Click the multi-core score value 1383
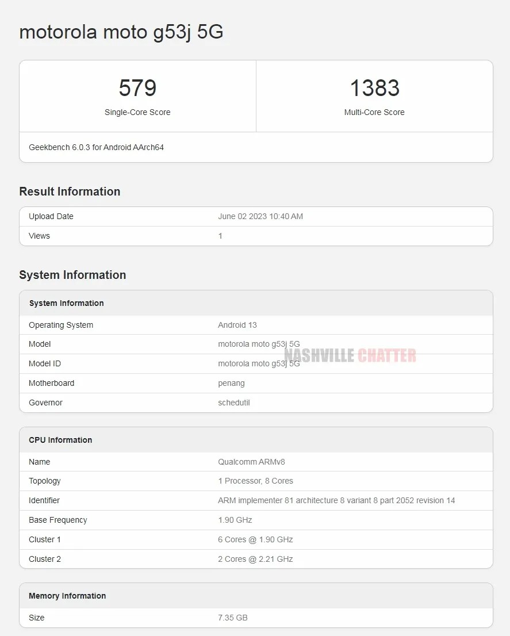The width and height of the screenshot is (510, 636). 375,88
